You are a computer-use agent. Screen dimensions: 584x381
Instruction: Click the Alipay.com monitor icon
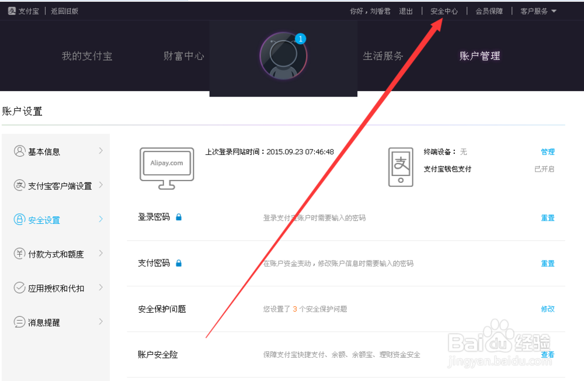167,168
